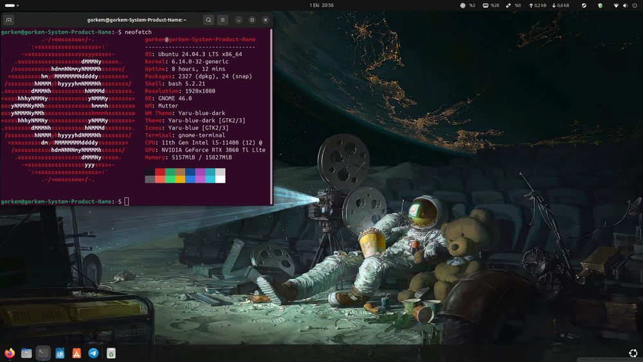Screen dimensions: 643x362
Task: Click the CPU usage %2 indicator
Action: tap(467, 5)
